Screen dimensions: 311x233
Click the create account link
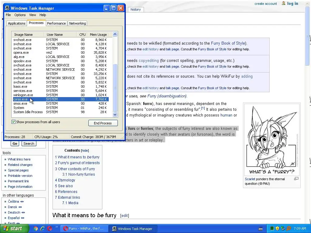[x=265, y=4]
